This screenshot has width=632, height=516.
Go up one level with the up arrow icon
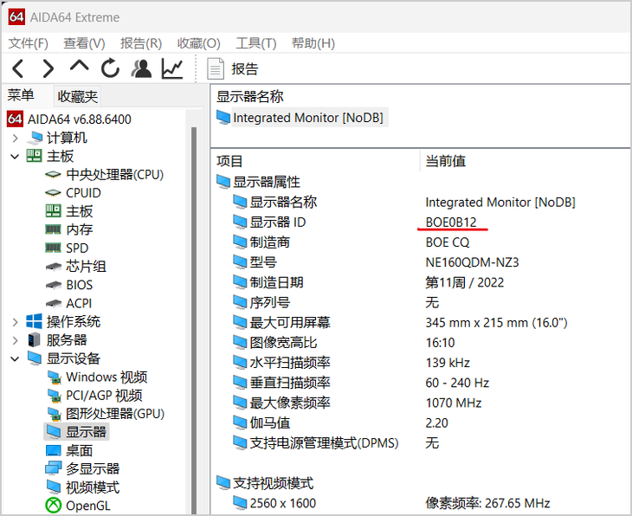pyautogui.click(x=79, y=66)
